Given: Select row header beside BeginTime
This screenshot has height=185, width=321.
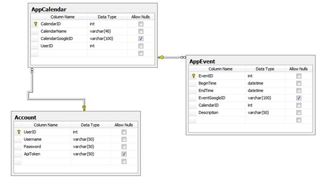Looking at the screenshot, I should 192,83.
